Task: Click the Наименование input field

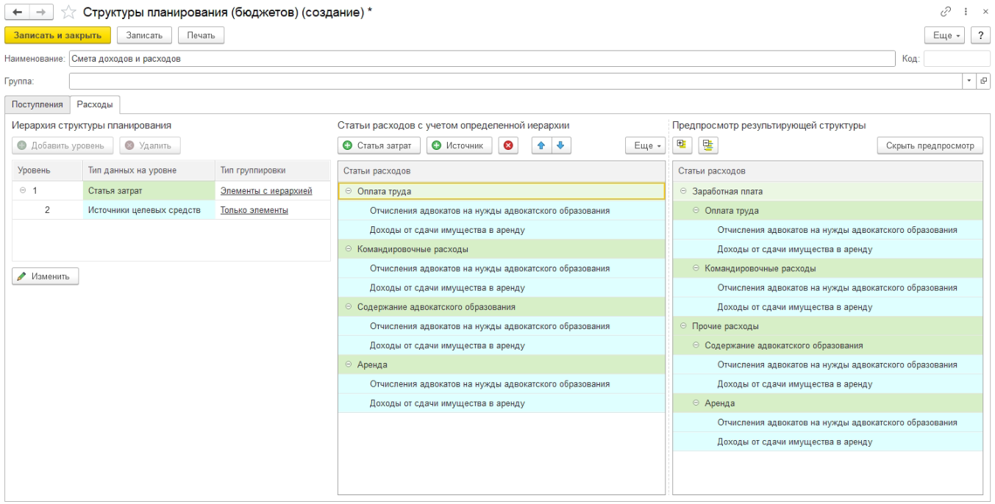Action: click(478, 59)
